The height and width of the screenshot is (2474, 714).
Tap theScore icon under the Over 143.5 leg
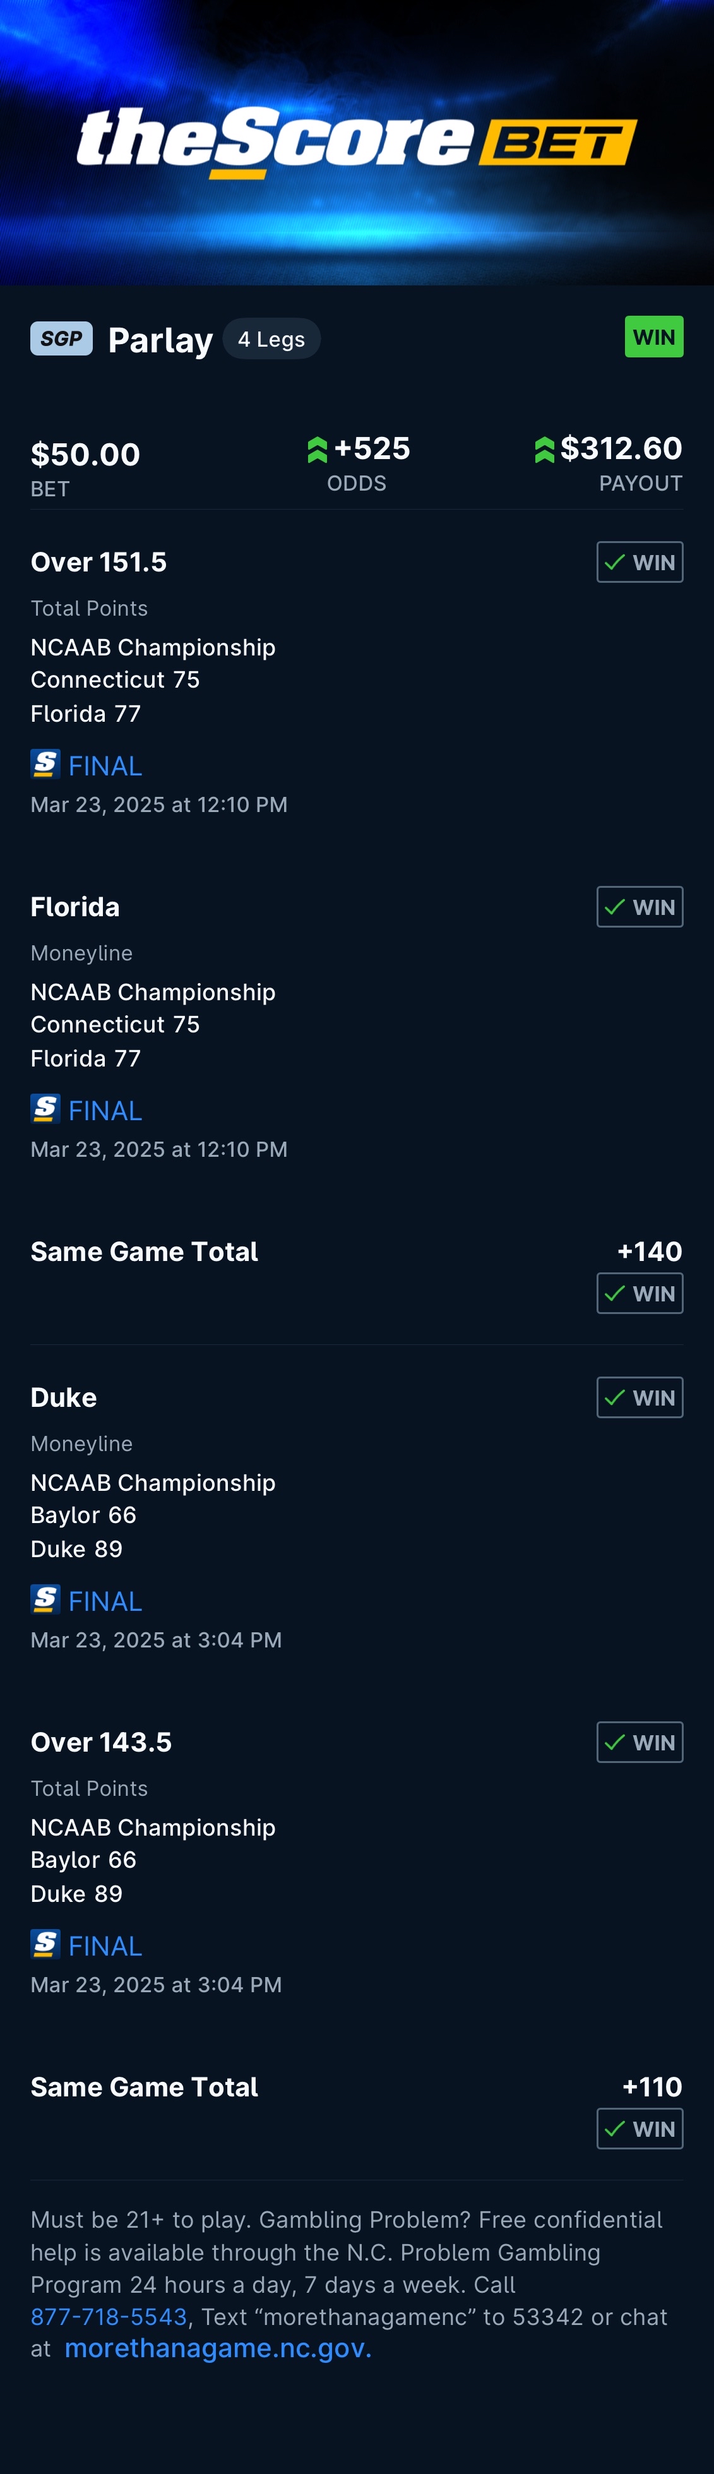(x=45, y=1945)
